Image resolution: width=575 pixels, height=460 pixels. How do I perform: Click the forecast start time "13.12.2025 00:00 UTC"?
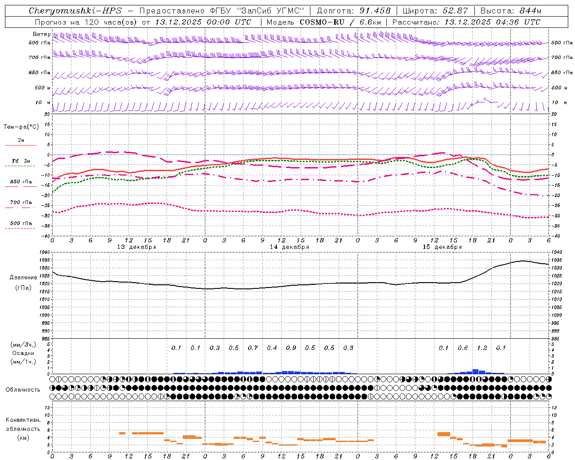(203, 22)
